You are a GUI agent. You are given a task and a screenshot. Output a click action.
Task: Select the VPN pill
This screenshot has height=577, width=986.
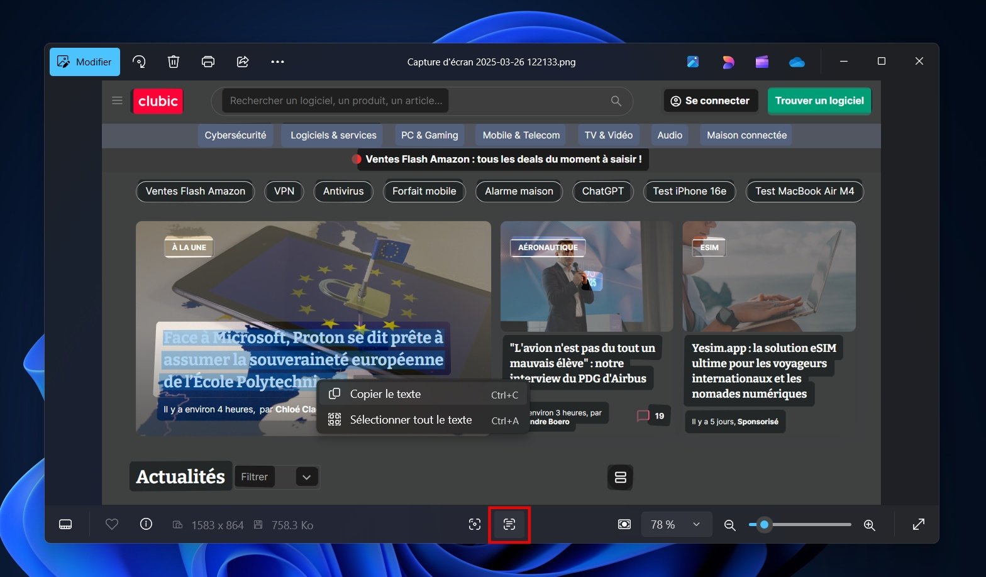tap(284, 191)
